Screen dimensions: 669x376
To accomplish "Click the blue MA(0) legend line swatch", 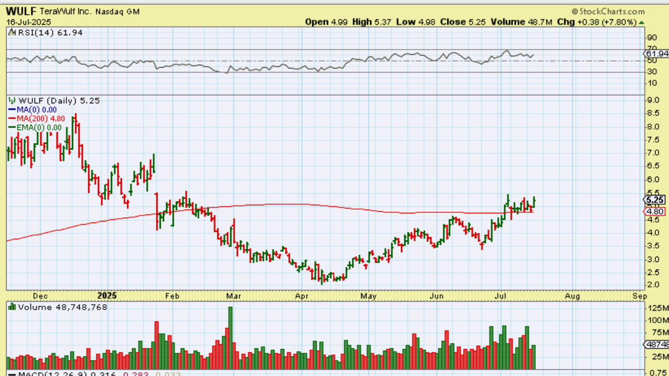I will point(12,110).
